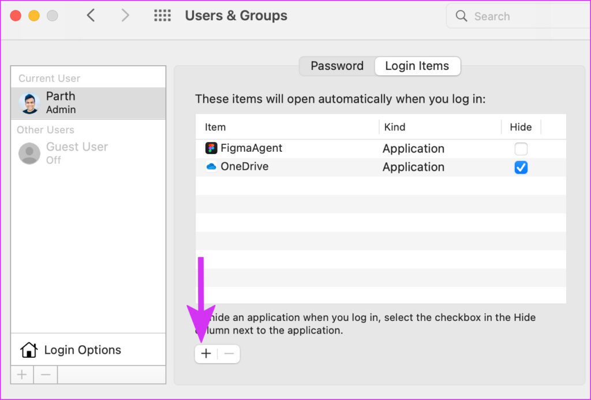Click the search magnifier icon
The image size is (591, 400).
(x=461, y=16)
